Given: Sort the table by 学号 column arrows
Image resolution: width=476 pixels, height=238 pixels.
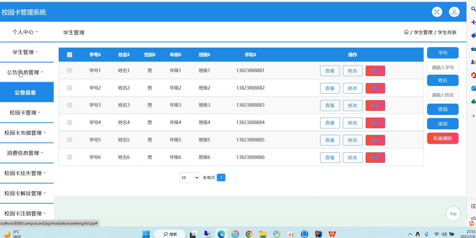Looking at the screenshot, I should click(x=100, y=55).
